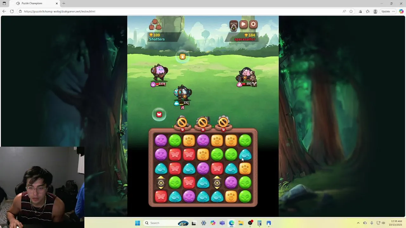View site information lock icon
Image resolution: width=406 pixels, height=228 pixels.
pos(20,11)
